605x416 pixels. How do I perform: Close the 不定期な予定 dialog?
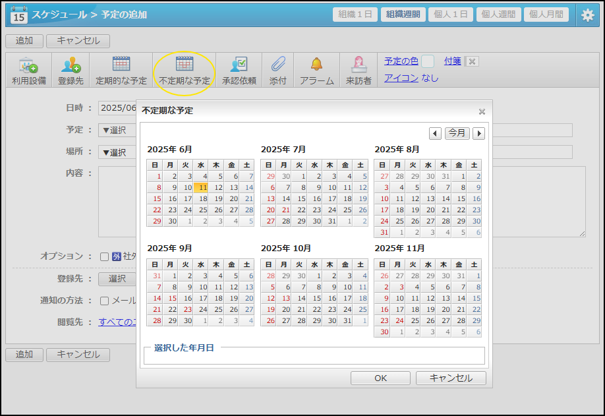[482, 111]
